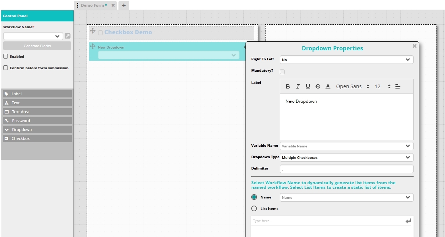Click the move handle of New Dropdown block
Viewport: 445px width, 237px height.
tap(93, 46)
